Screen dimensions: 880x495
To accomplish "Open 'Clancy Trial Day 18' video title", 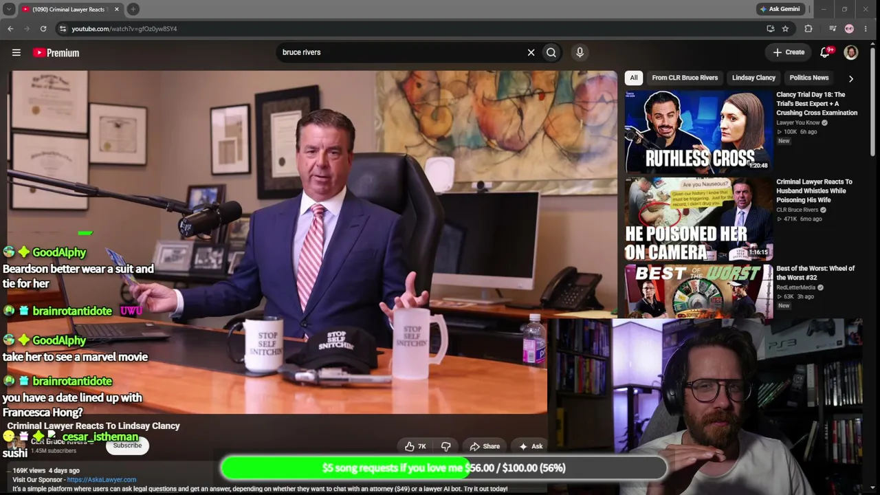I will (817, 104).
